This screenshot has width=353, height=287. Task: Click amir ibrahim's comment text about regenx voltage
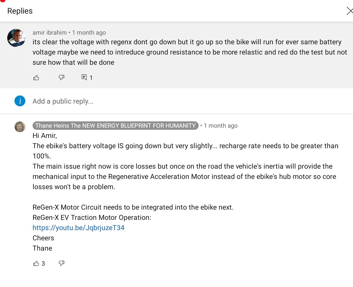point(190,52)
